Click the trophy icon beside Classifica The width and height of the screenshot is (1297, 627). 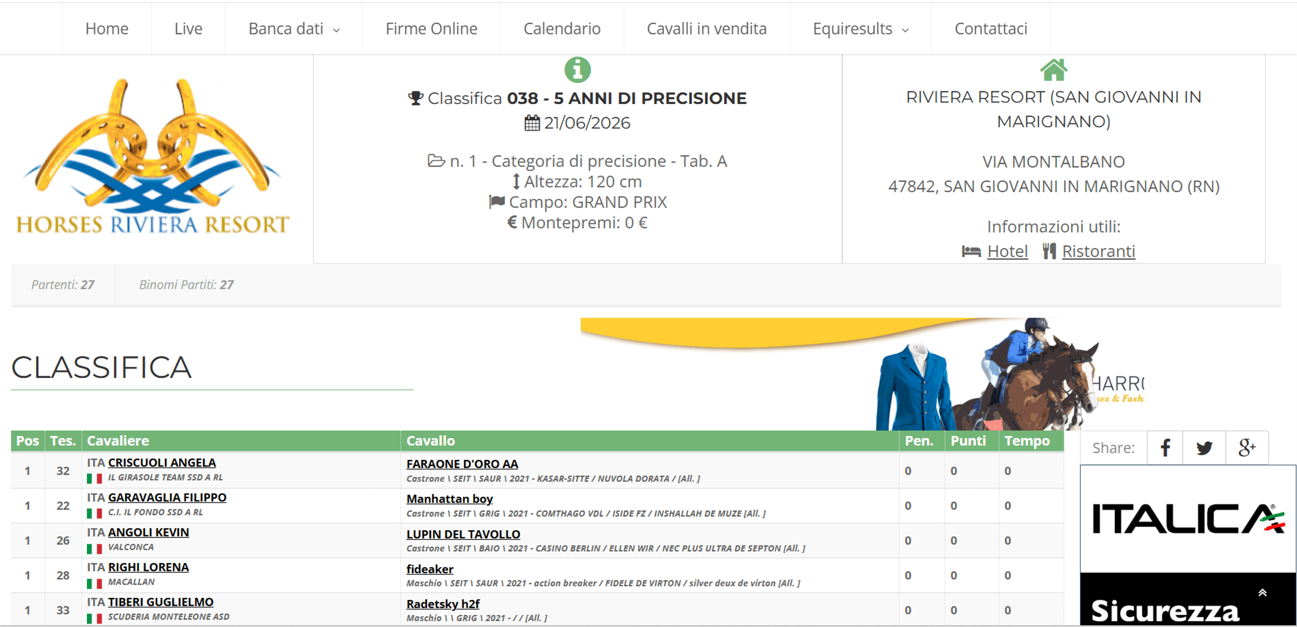point(415,98)
